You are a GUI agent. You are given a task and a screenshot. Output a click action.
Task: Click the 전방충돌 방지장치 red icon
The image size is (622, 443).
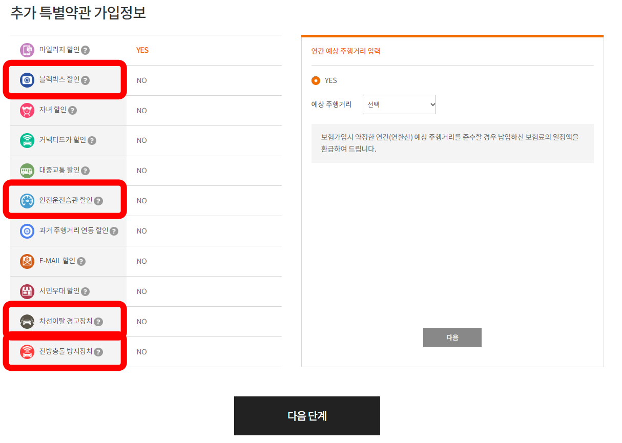click(28, 351)
